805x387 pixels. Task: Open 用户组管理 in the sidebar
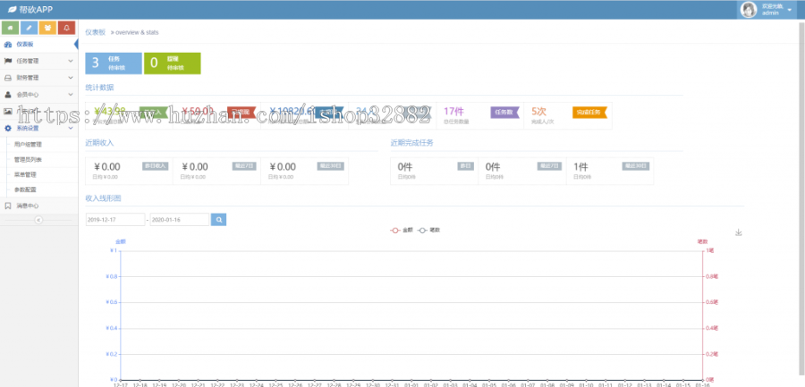28,143
